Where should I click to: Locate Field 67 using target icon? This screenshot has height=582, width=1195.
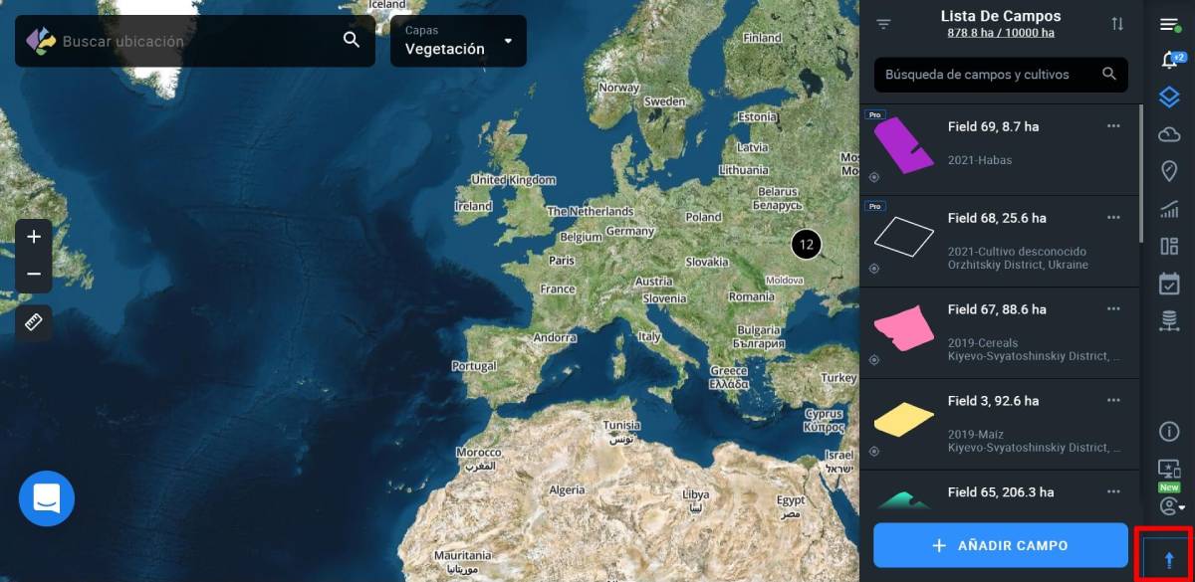pyautogui.click(x=873, y=360)
